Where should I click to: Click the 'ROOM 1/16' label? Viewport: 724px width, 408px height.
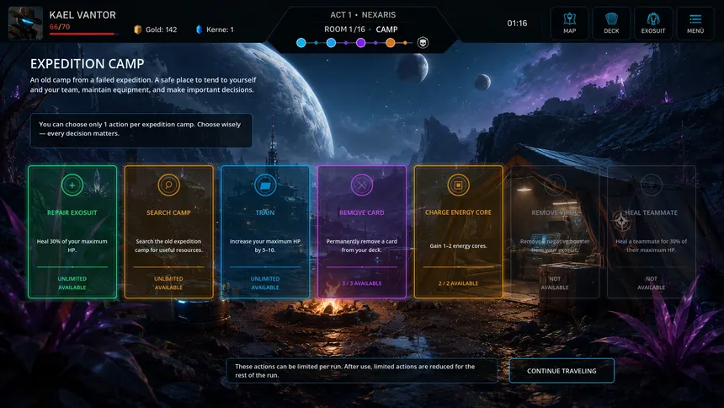[344, 30]
